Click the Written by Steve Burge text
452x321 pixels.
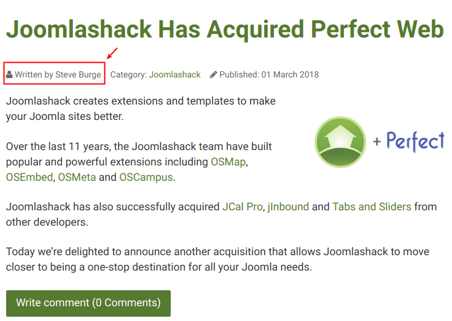[x=58, y=74]
